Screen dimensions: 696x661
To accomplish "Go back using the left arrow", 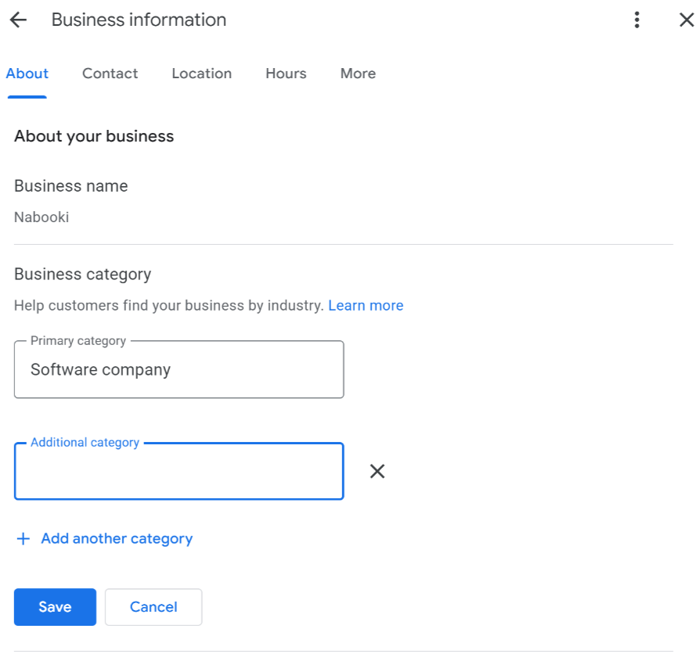I will coord(18,20).
